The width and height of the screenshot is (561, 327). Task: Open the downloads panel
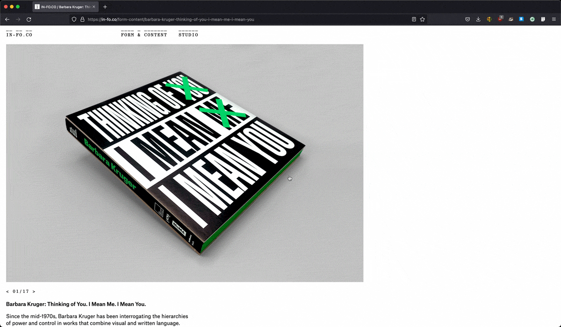pos(478,20)
